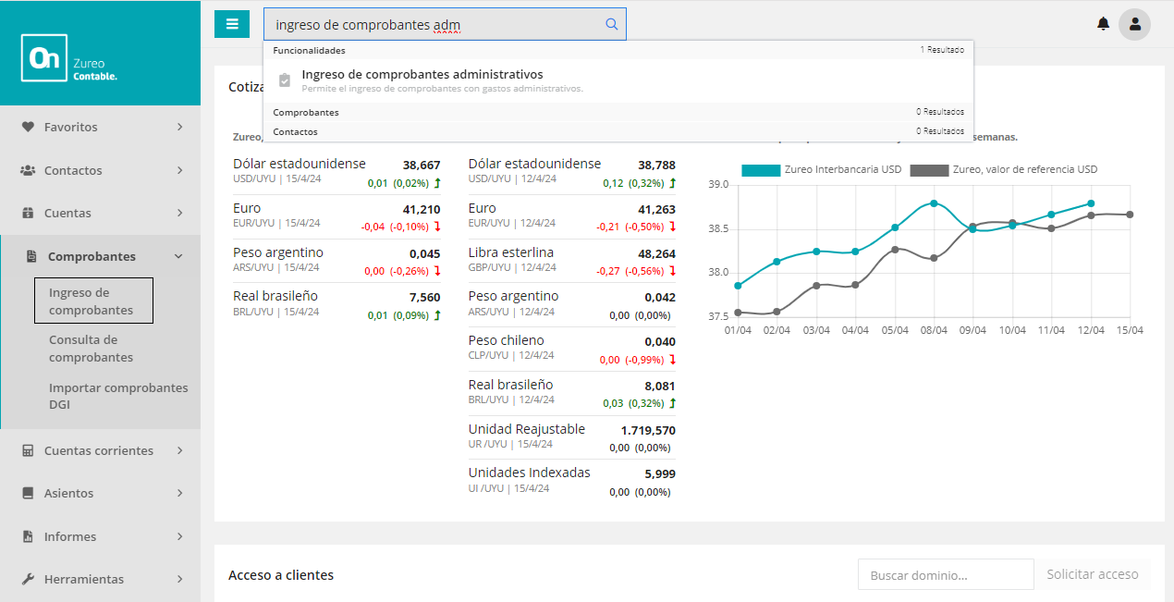This screenshot has height=602, width=1174.
Task: Click the search magnifier icon
Action: (611, 24)
